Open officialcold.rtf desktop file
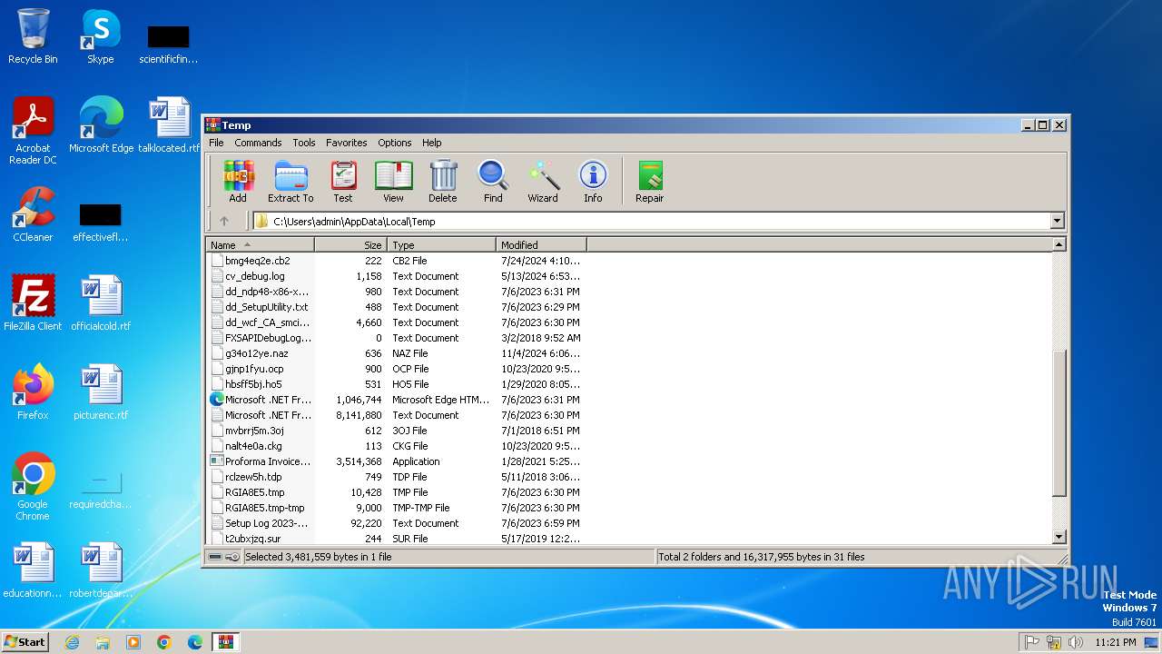The width and height of the screenshot is (1162, 654). point(101,303)
